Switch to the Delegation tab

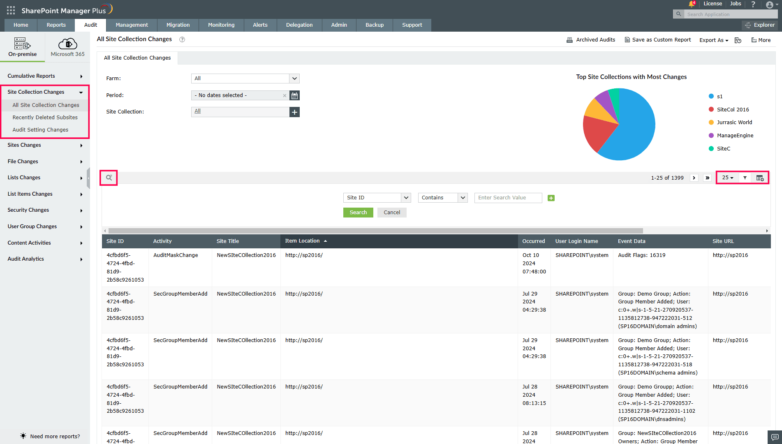coord(299,25)
